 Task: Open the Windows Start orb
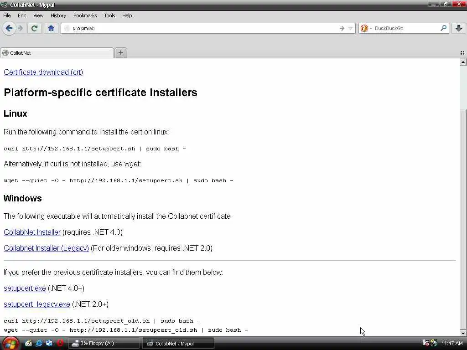pos(10,344)
